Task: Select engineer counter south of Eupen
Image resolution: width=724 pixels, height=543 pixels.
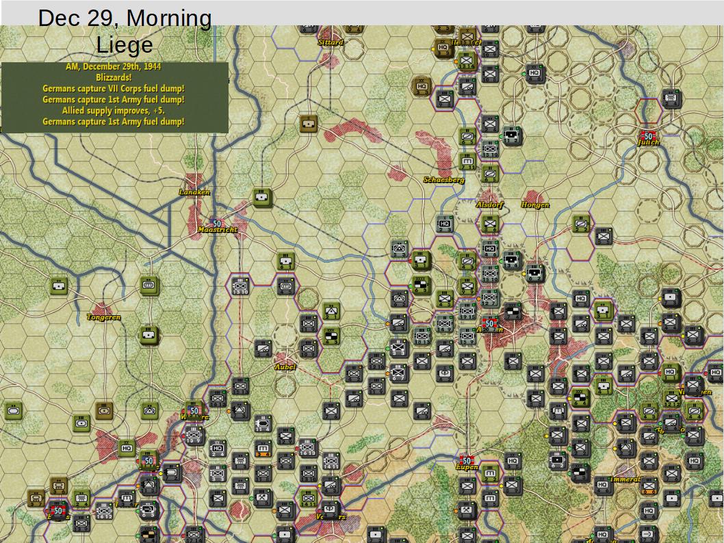Action: 467,511
